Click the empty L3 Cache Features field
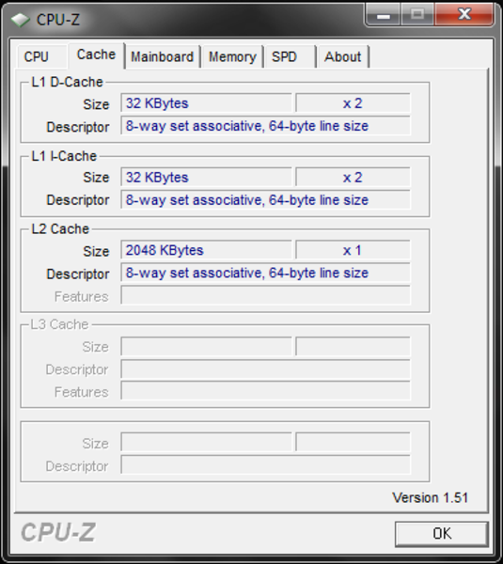 click(265, 391)
